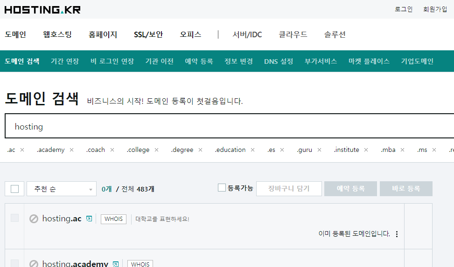Open hosting.academy external link icon
454x267 pixels.
click(116, 264)
